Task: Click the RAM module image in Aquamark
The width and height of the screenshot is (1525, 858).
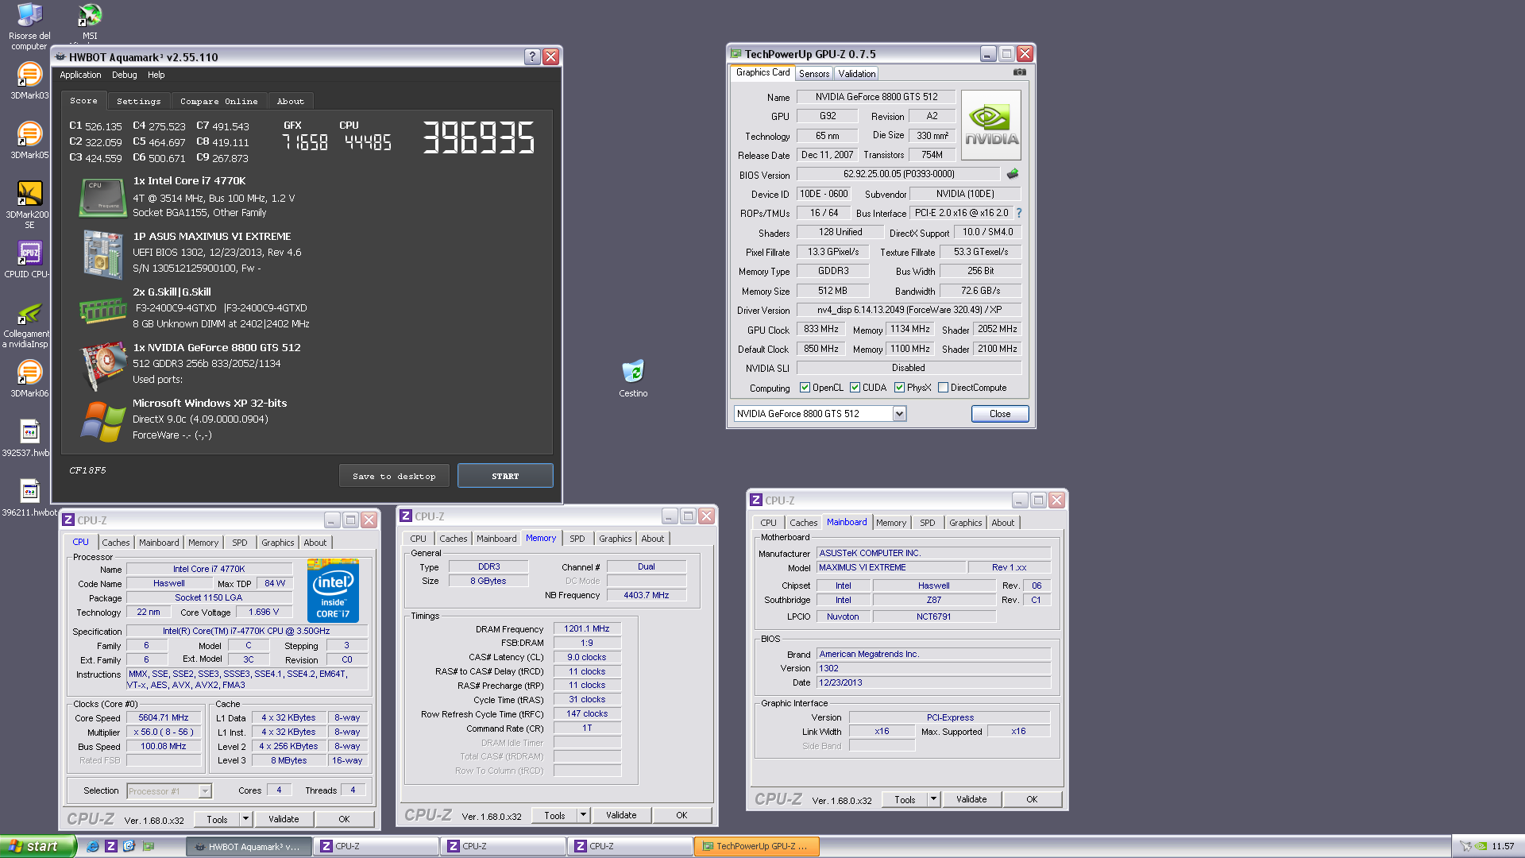Action: (x=102, y=310)
